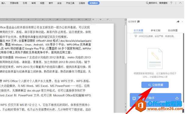The image size is (185, 114).
Task: Click the PPT助手 presentation icon on banner
Action: coord(134,98)
